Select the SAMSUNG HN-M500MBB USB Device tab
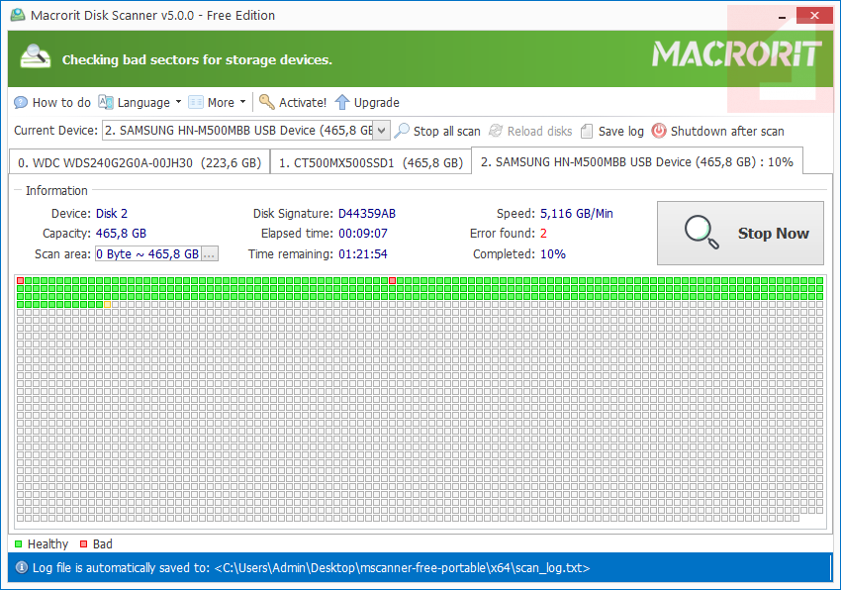 pos(636,161)
